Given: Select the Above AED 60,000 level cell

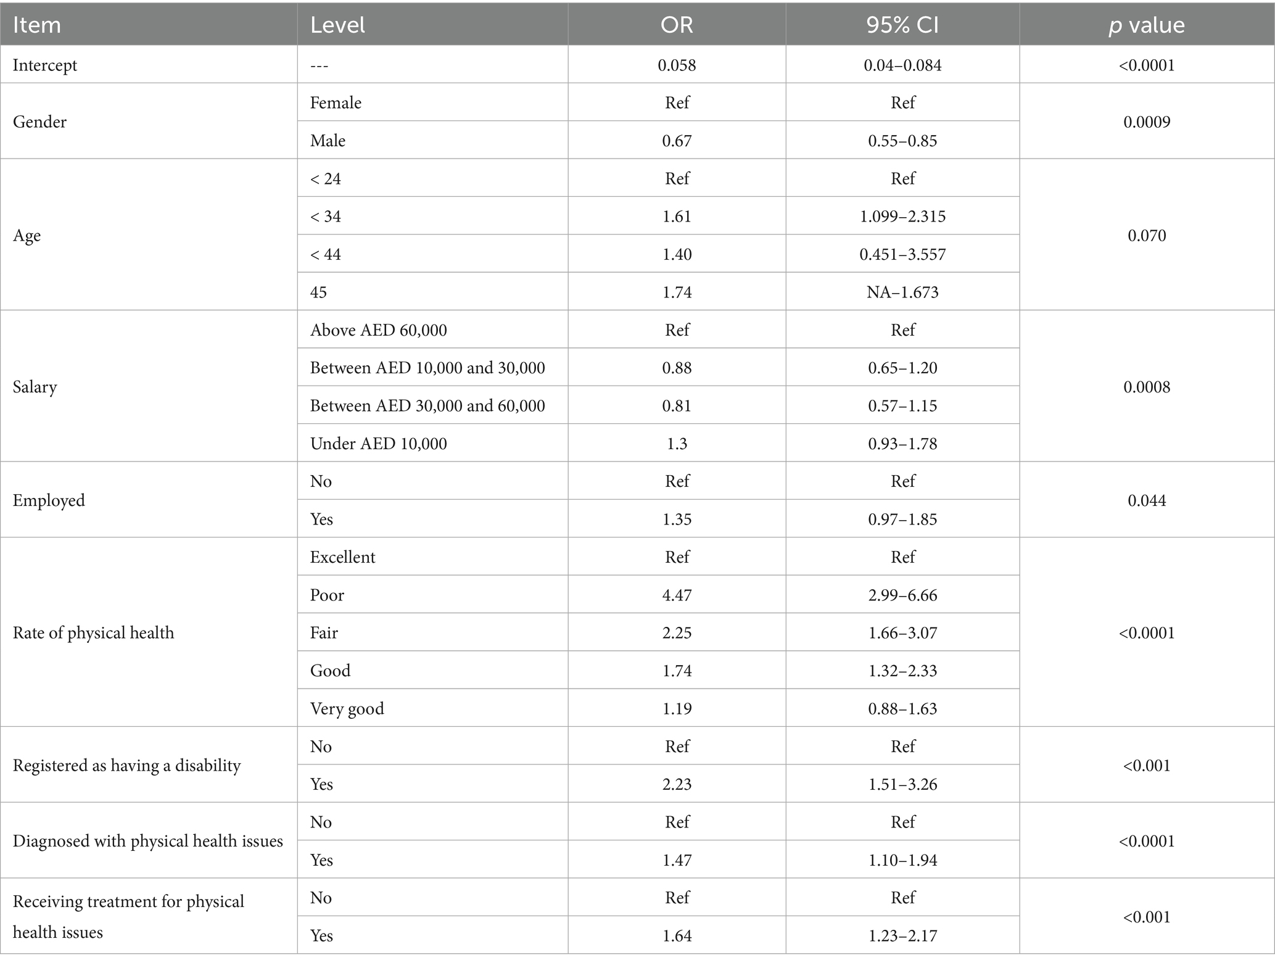Looking at the screenshot, I should click(x=378, y=330).
